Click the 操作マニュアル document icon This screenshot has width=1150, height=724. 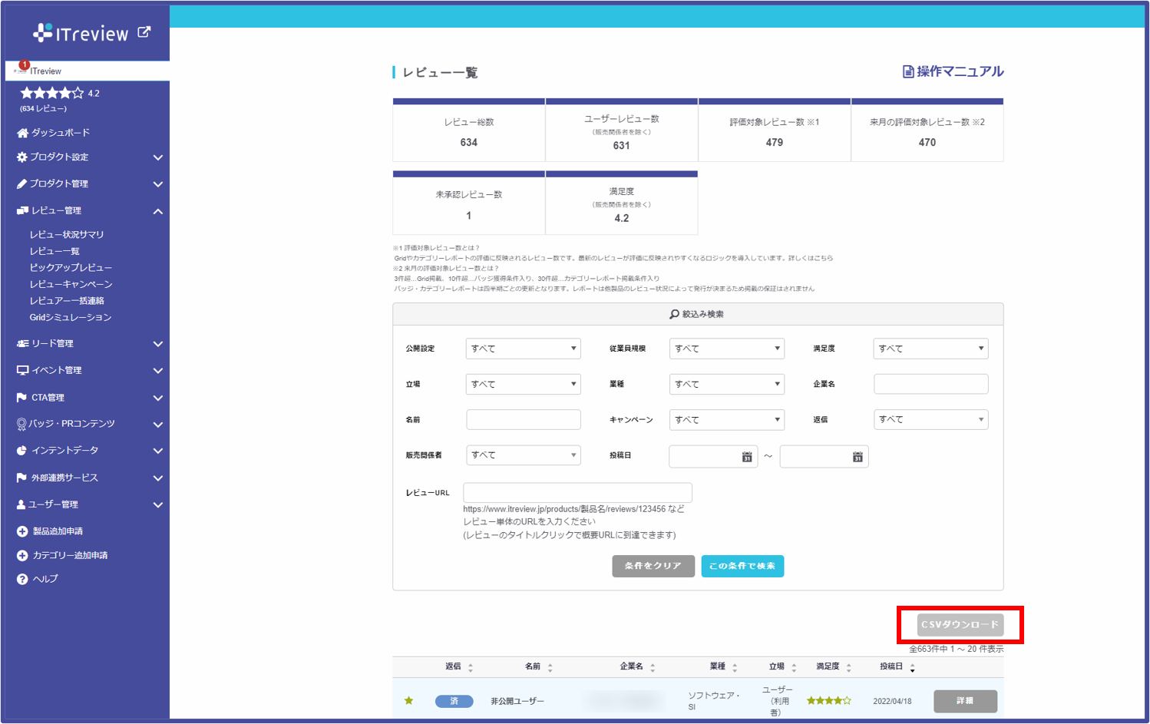click(908, 71)
